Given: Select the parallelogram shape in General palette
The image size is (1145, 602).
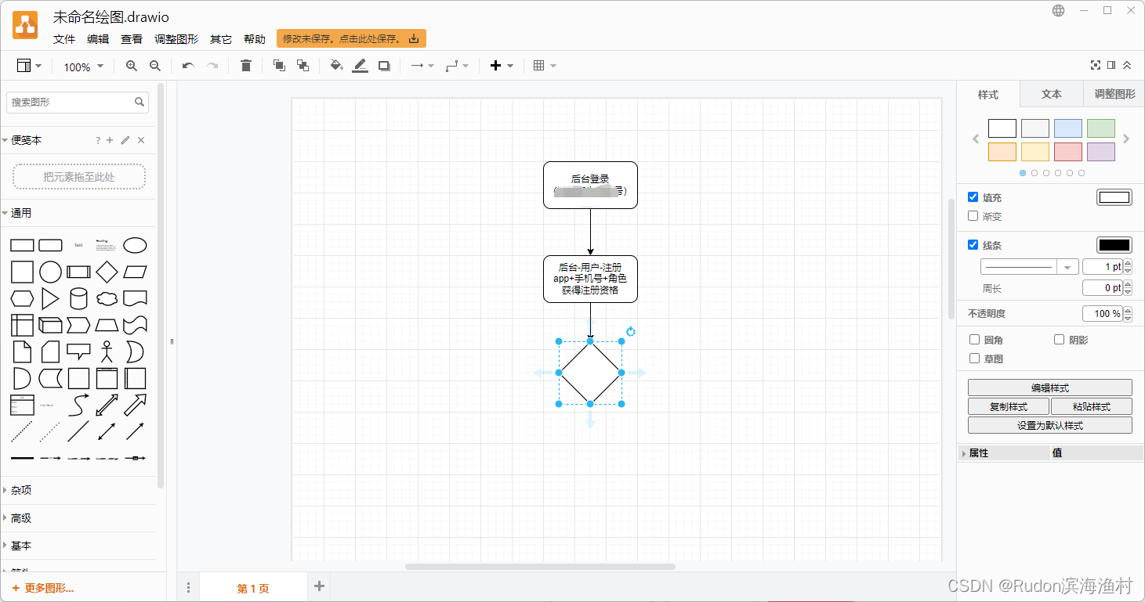Looking at the screenshot, I should 135,272.
